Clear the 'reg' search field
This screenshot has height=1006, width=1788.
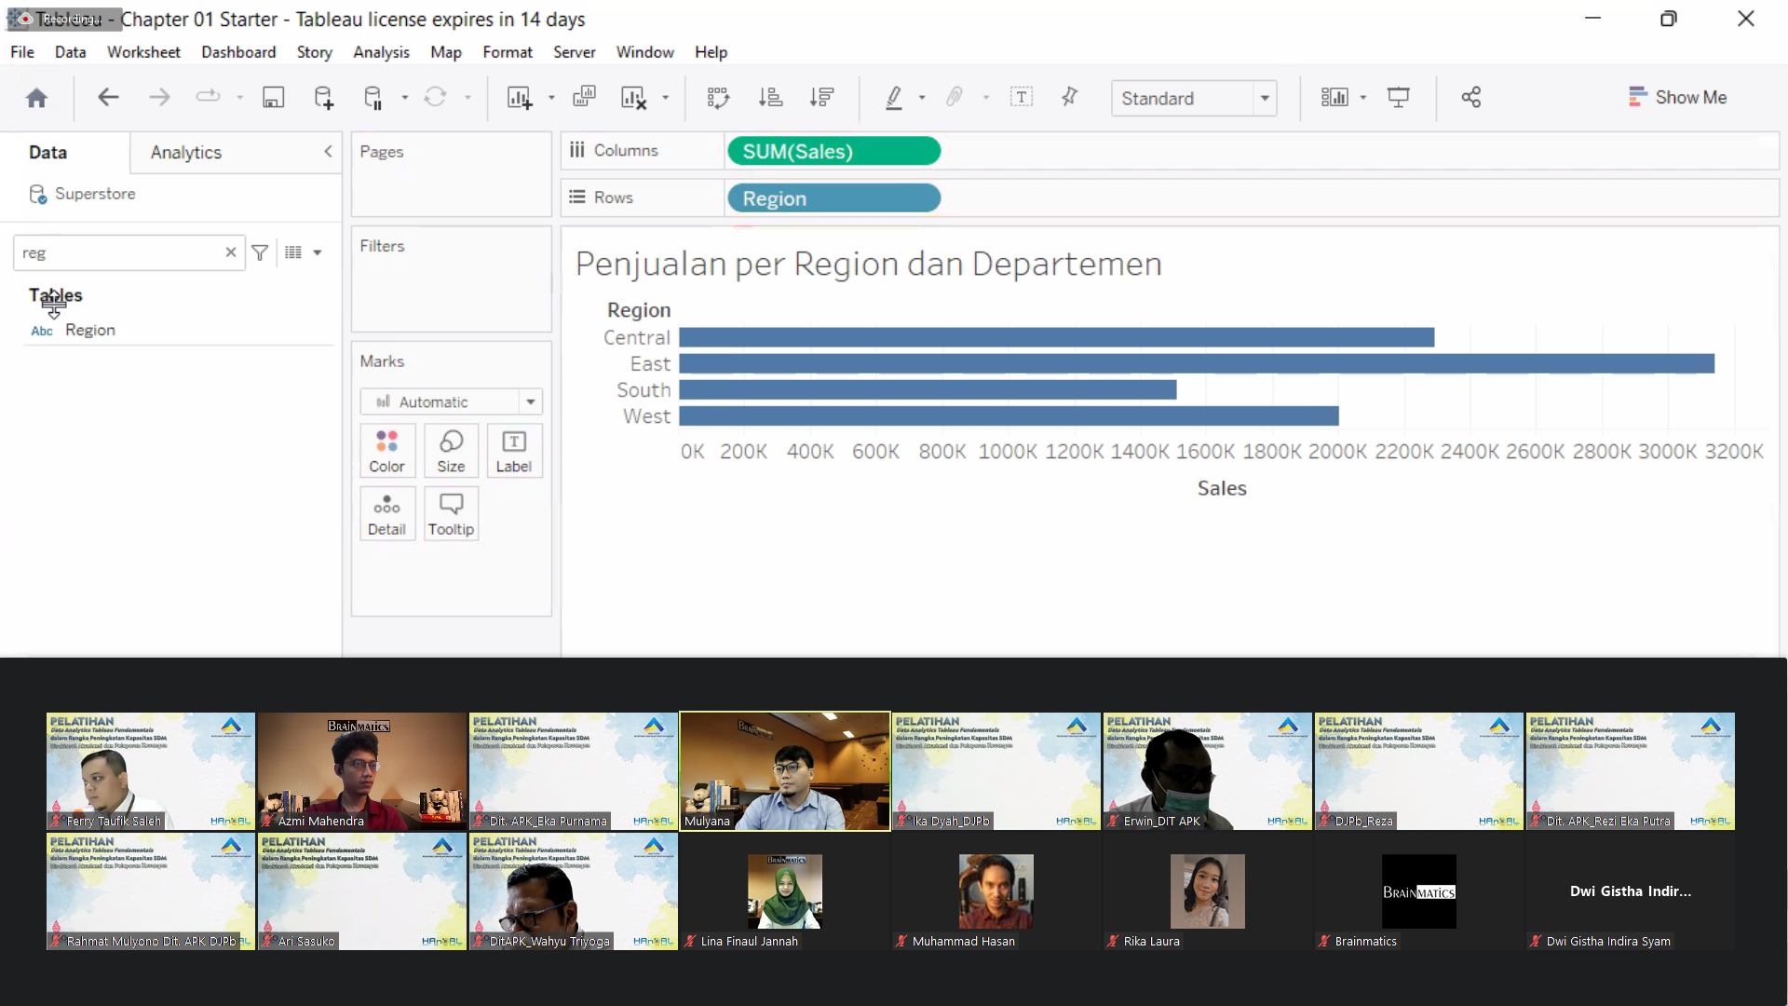coord(231,252)
